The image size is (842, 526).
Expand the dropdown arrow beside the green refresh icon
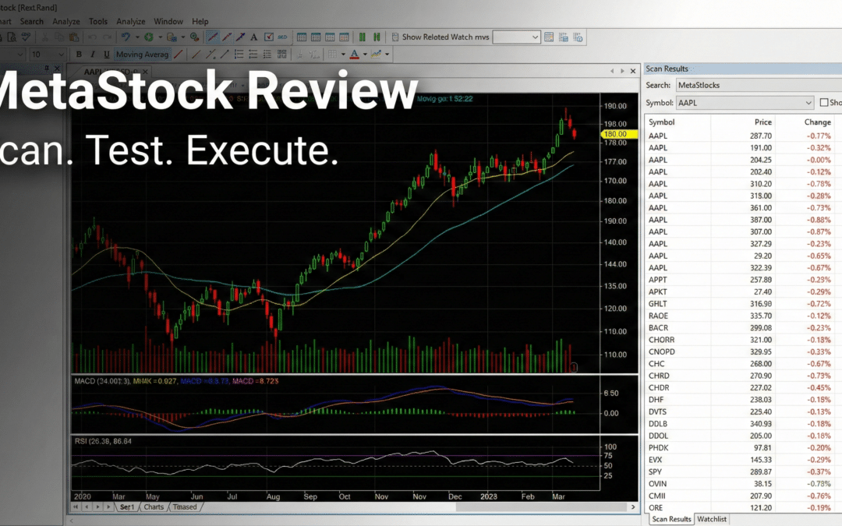click(160, 37)
